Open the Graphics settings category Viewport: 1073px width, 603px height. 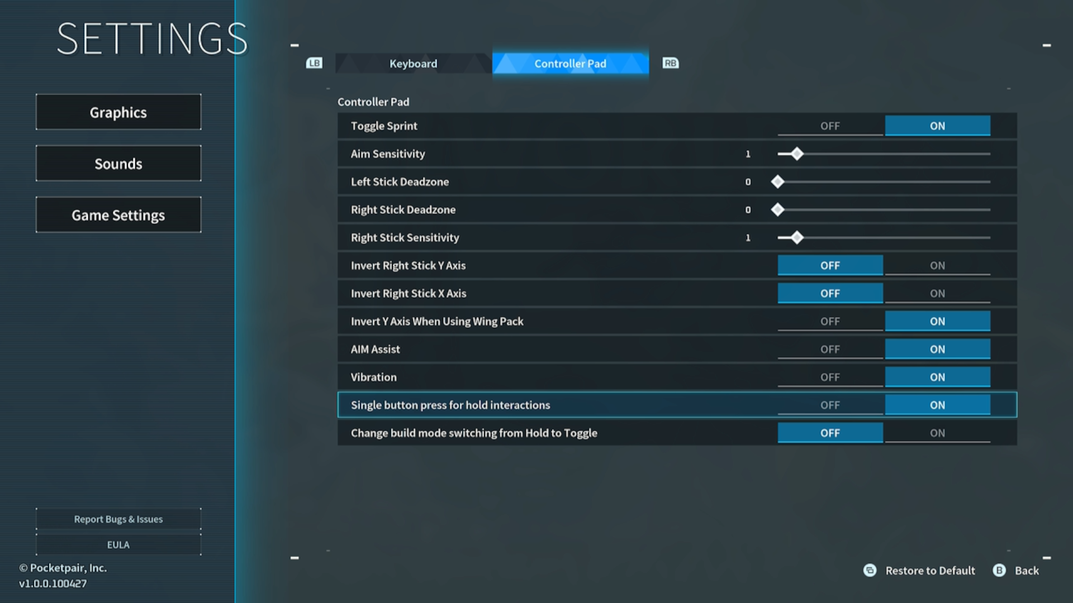(118, 112)
